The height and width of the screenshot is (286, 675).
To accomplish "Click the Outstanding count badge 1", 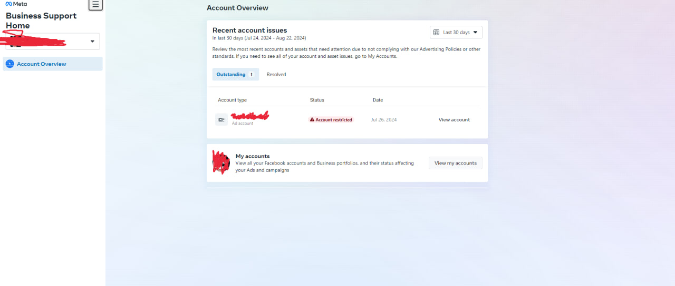I will click(x=252, y=75).
